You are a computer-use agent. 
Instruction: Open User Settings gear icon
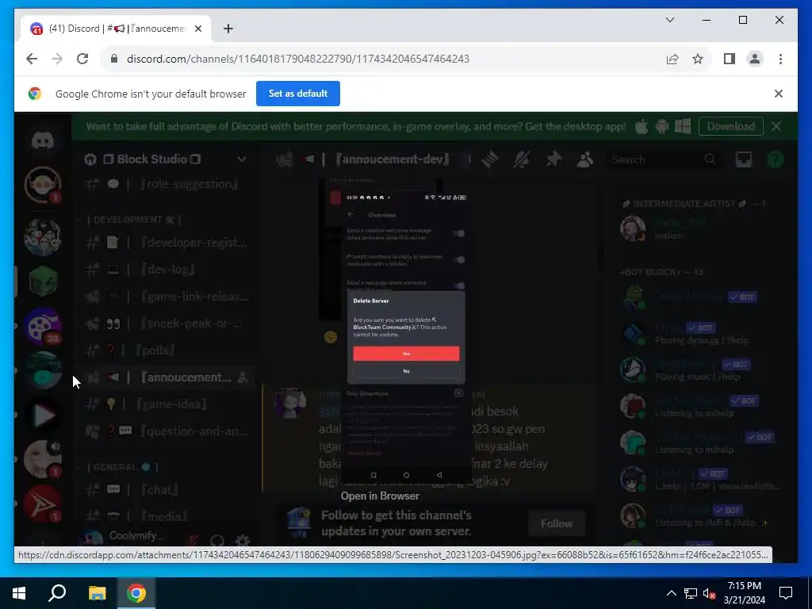point(243,541)
